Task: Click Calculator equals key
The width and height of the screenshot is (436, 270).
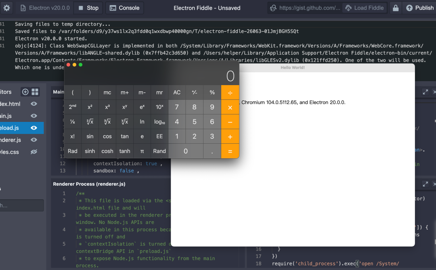Action: 230,151
